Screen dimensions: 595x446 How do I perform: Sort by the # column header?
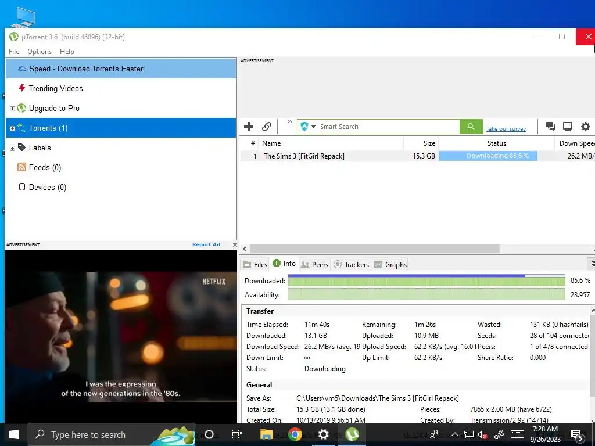click(x=253, y=143)
